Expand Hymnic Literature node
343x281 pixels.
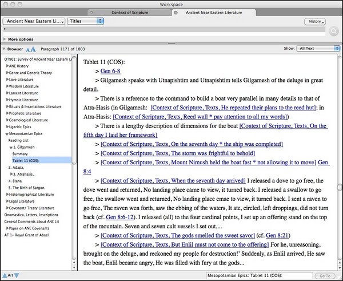pyautogui.click(x=7, y=100)
